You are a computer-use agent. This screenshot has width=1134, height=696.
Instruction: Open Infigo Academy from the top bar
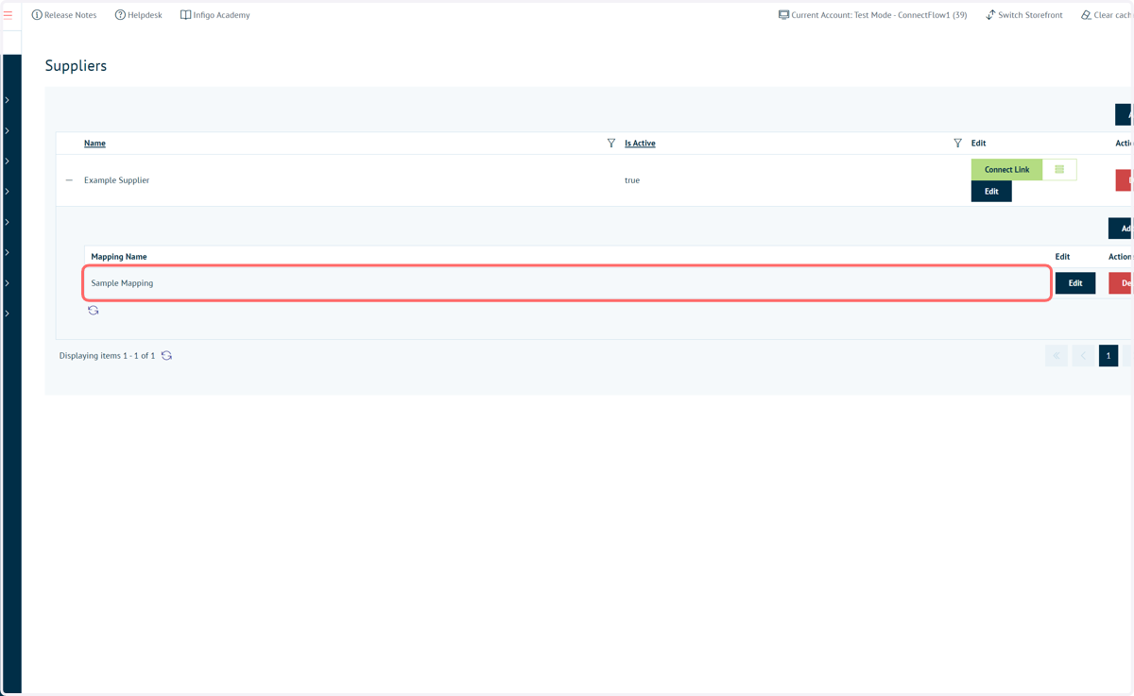pyautogui.click(x=215, y=15)
